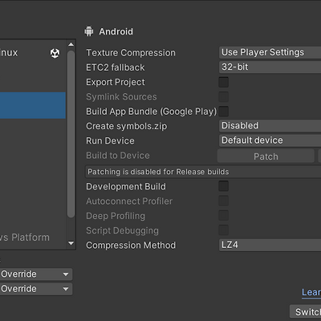This screenshot has width=321, height=321.
Task: Click the Android heading text
Action: click(116, 31)
